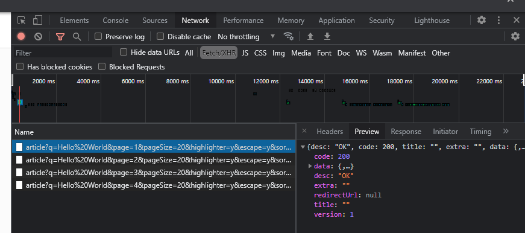525x233 pixels.
Task: Clear the network log
Action: (x=38, y=37)
